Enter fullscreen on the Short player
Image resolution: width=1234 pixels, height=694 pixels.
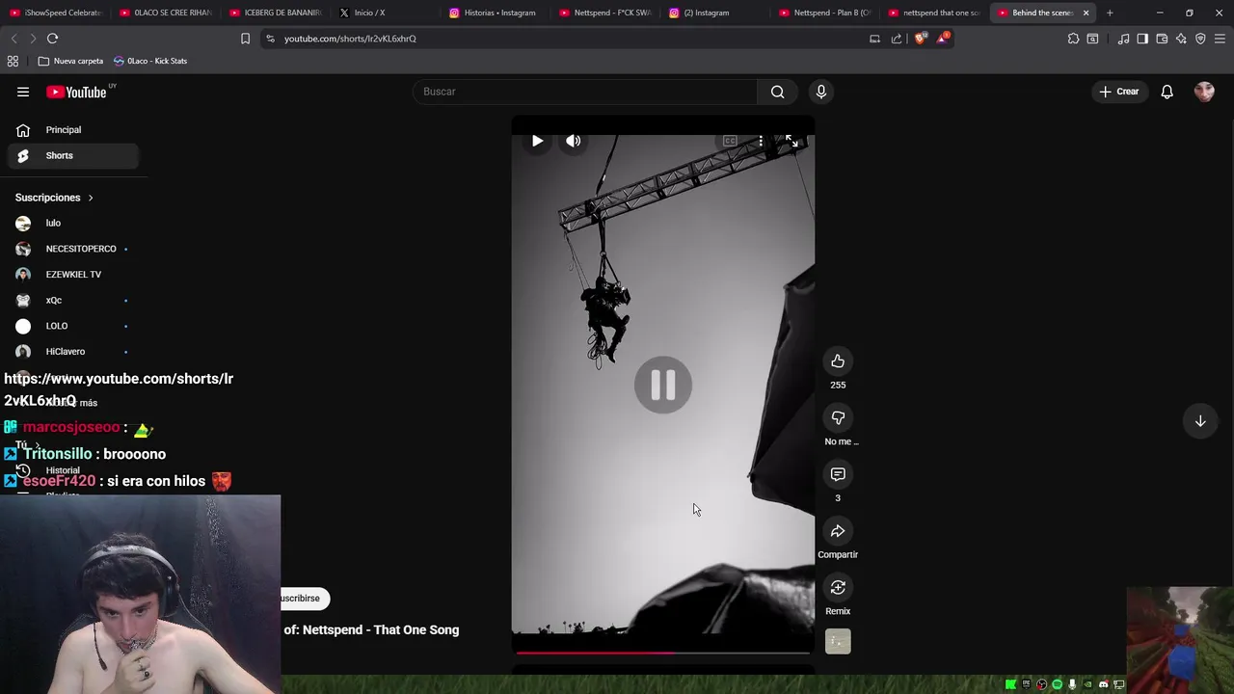(x=791, y=142)
